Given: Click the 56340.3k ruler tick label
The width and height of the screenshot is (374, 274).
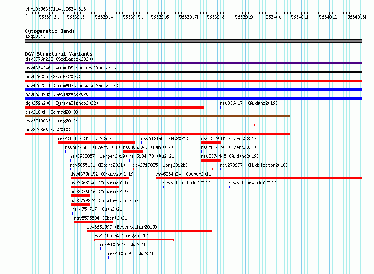Looking at the screenshot, I should (x=357, y=17).
